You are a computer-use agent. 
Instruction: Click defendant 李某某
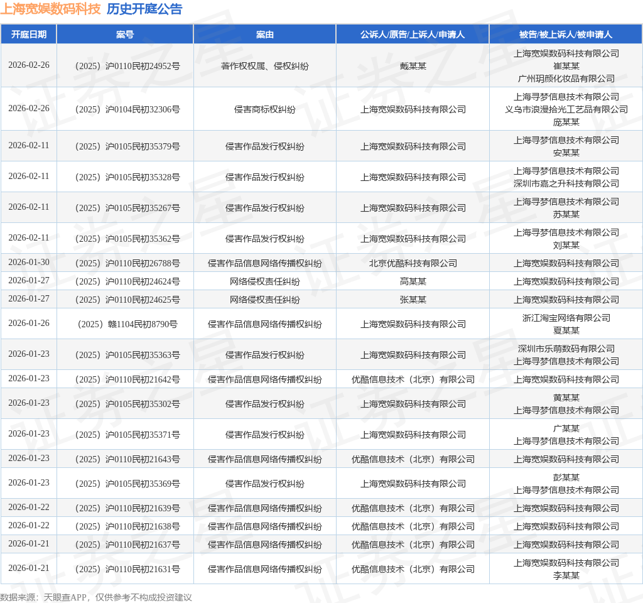click(566, 575)
